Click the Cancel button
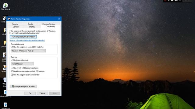 [x=42, y=93]
